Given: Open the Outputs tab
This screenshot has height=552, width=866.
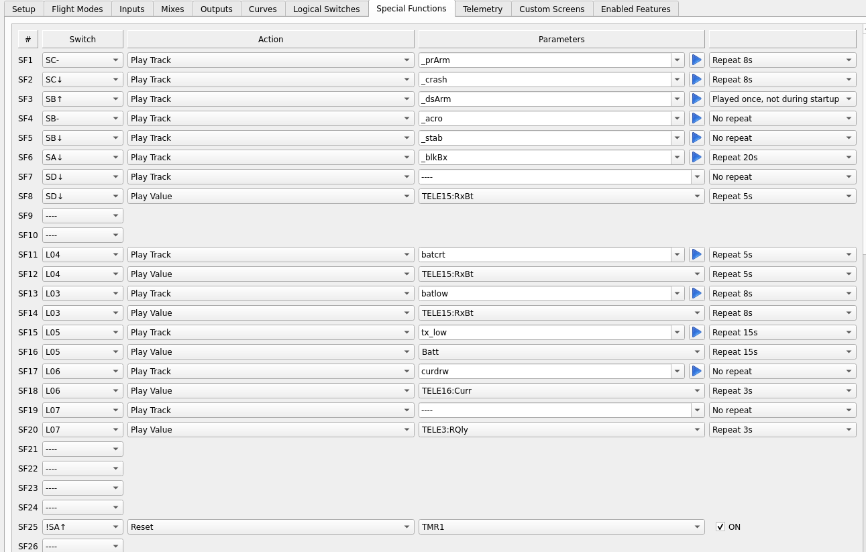Looking at the screenshot, I should pos(217,9).
